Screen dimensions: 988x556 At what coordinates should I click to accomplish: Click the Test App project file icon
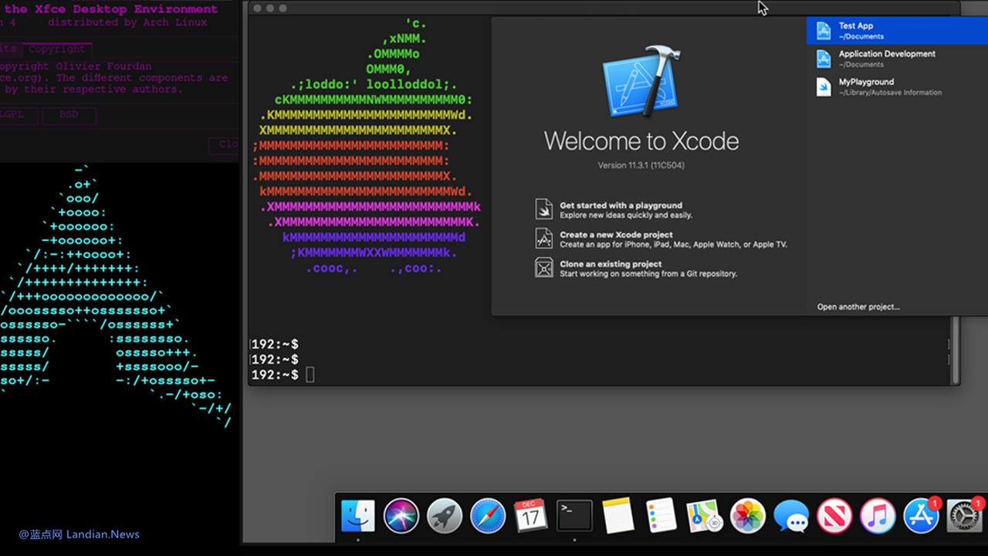pos(824,31)
